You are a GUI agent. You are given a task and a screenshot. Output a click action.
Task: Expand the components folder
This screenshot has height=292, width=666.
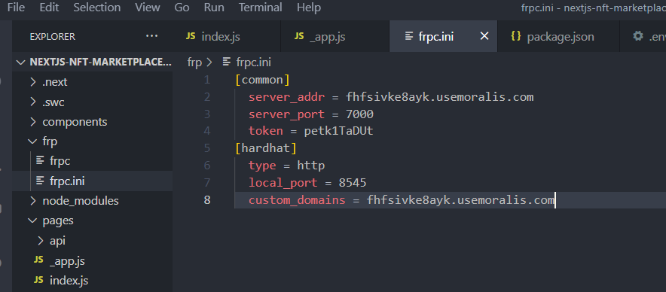tap(92, 122)
